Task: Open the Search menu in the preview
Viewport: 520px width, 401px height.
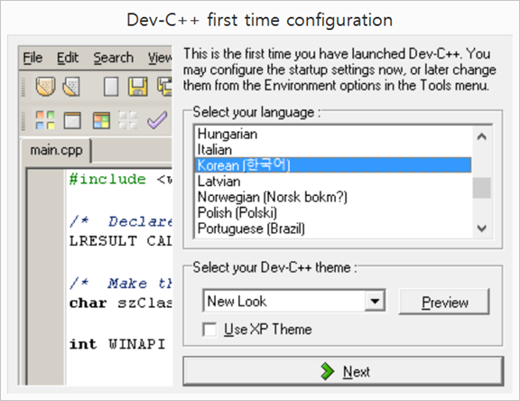Action: pos(114,58)
